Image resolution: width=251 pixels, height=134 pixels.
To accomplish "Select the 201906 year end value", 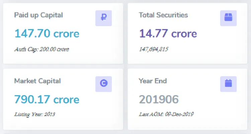I will (159, 99).
